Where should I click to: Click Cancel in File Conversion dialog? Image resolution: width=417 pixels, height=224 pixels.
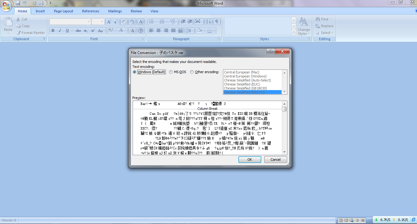coord(275,160)
